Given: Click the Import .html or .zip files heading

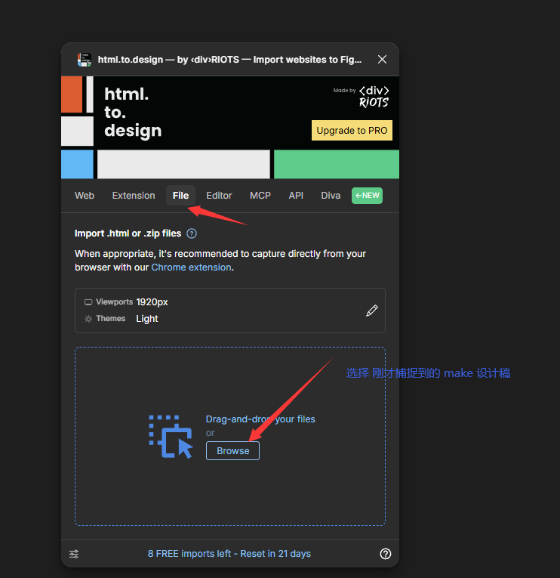Looking at the screenshot, I should click(128, 233).
